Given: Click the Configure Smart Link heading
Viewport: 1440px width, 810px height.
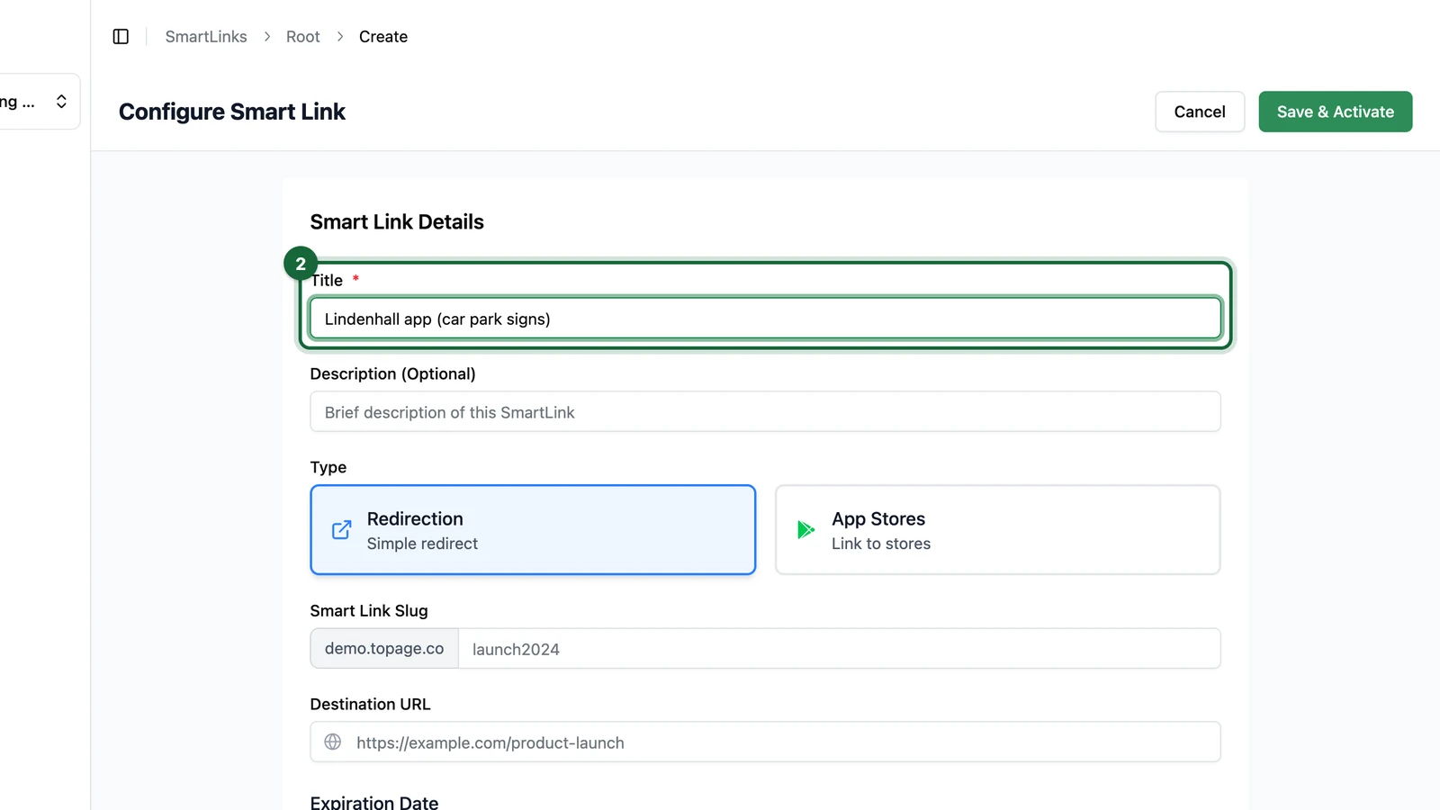Looking at the screenshot, I should (x=232, y=112).
